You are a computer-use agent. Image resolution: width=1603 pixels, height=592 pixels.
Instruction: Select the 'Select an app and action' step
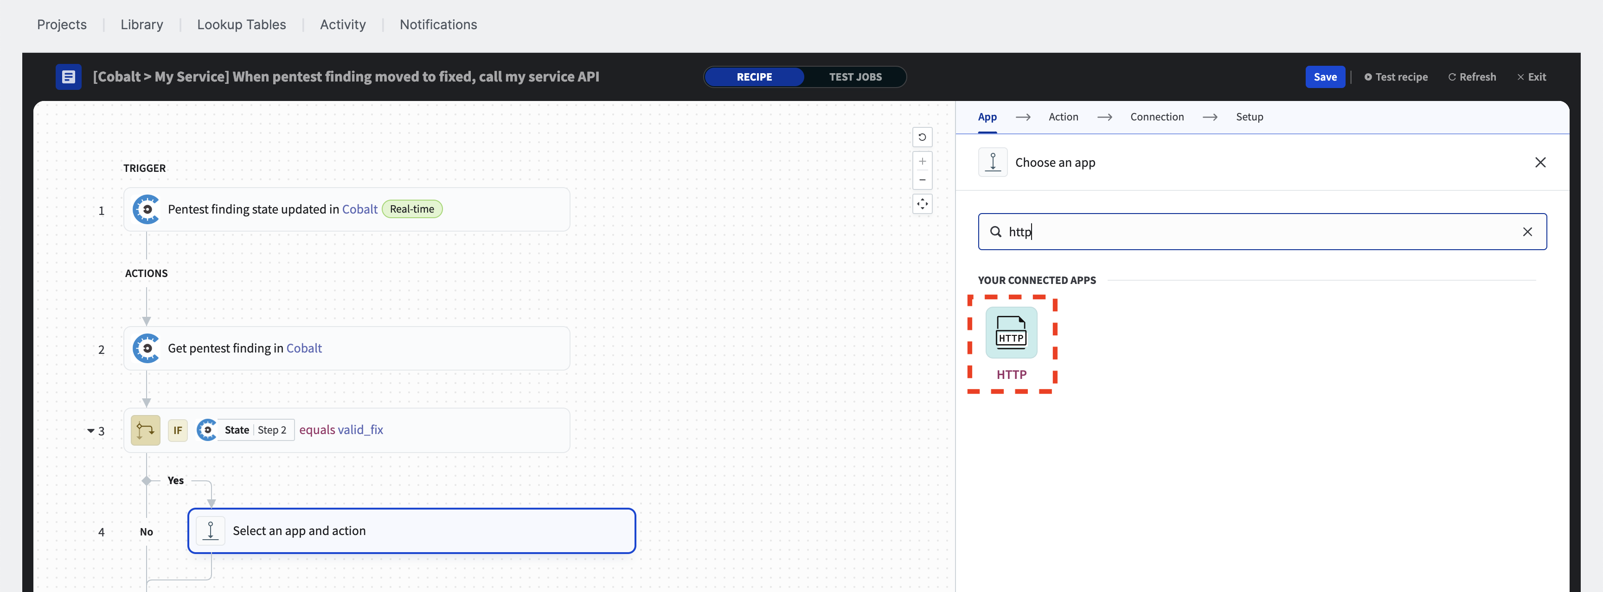[411, 530]
